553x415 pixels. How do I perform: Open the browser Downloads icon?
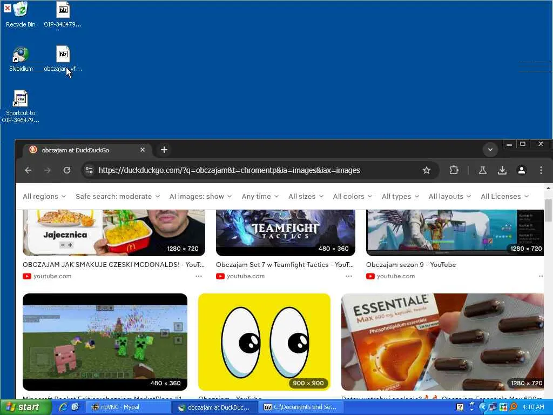pos(502,170)
